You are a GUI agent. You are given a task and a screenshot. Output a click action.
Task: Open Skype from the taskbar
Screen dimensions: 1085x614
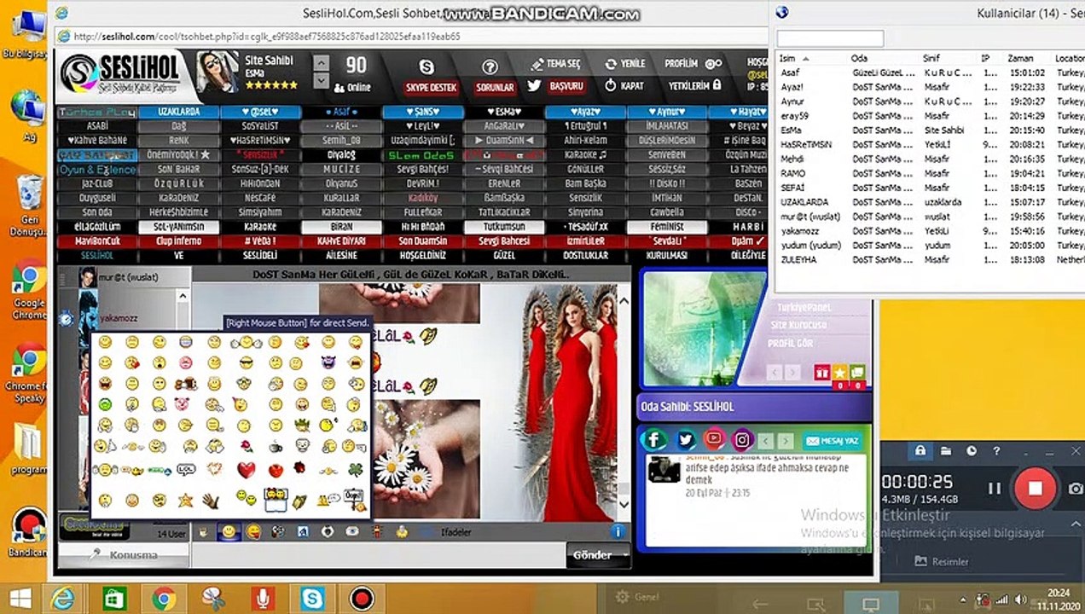pyautogui.click(x=312, y=599)
